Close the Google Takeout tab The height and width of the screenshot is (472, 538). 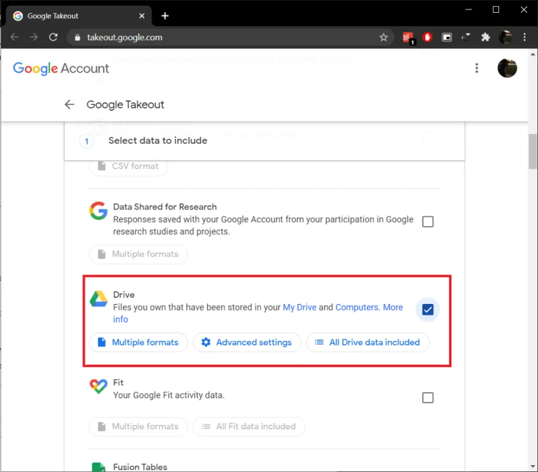click(x=142, y=15)
